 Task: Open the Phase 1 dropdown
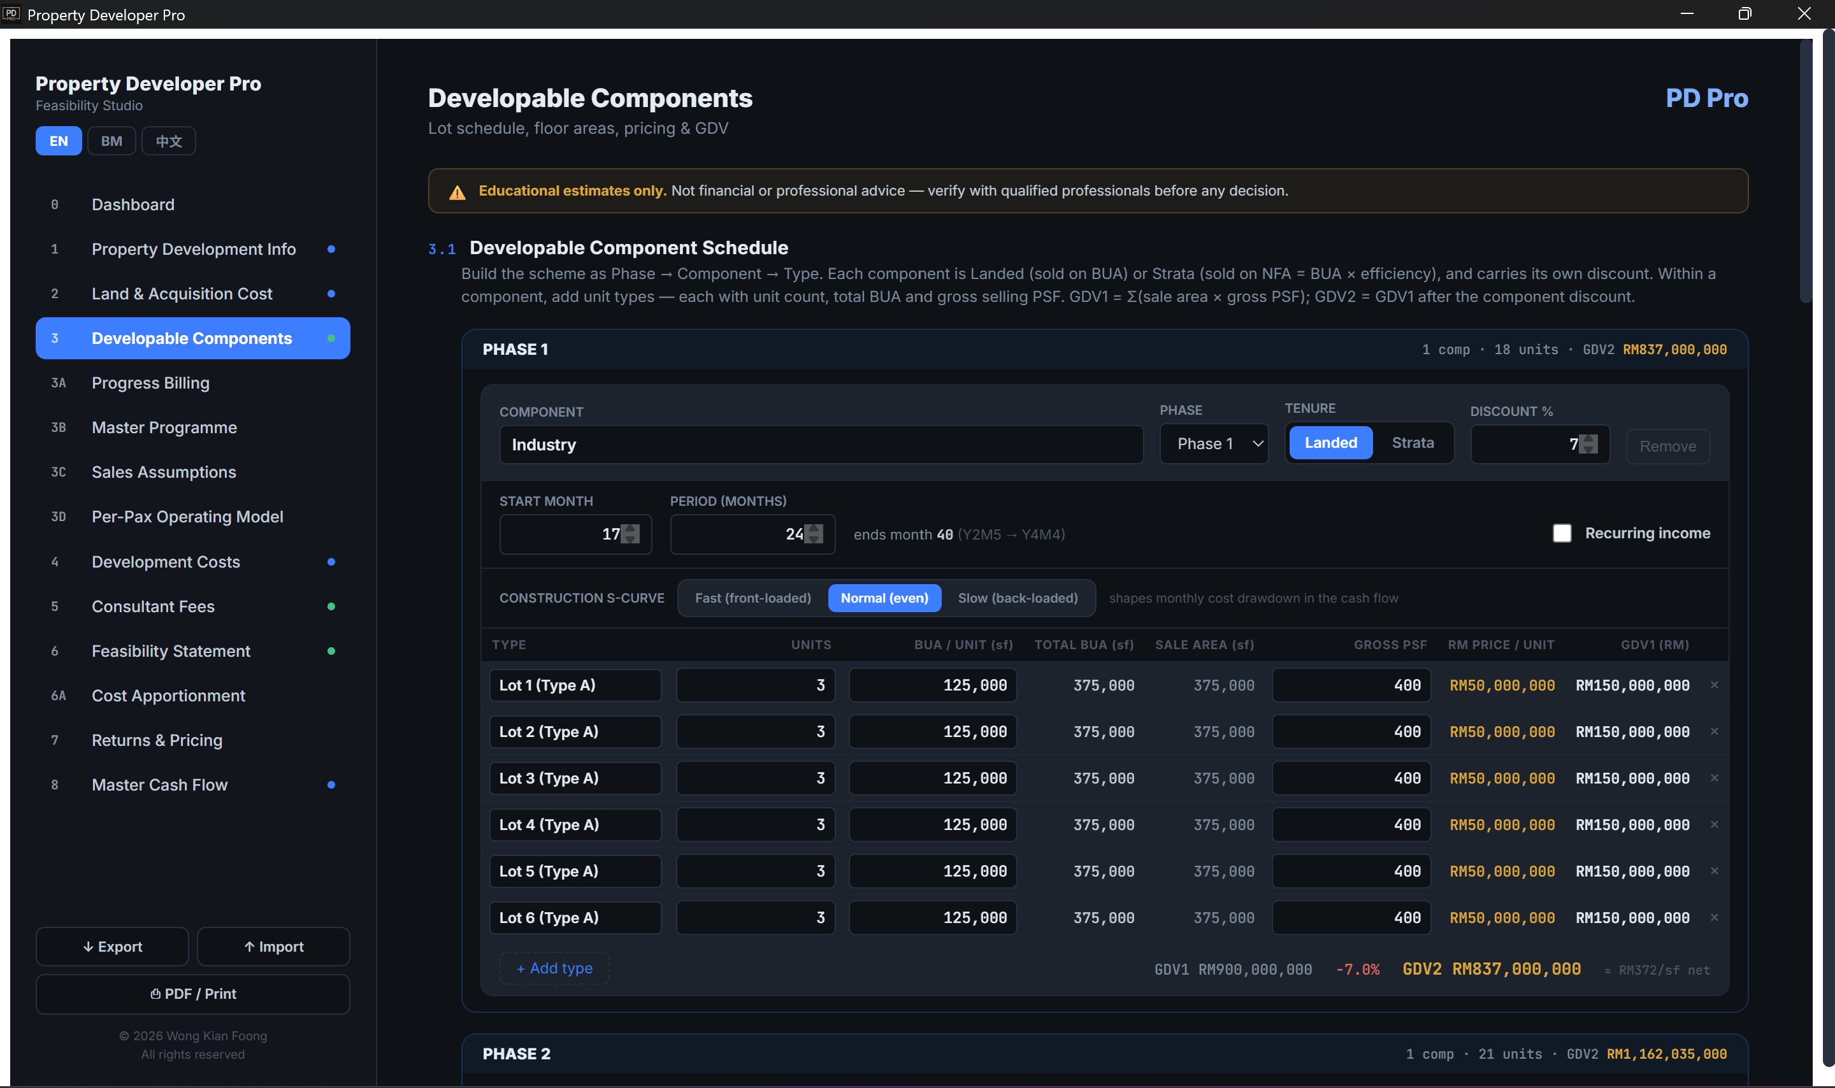pyautogui.click(x=1213, y=443)
